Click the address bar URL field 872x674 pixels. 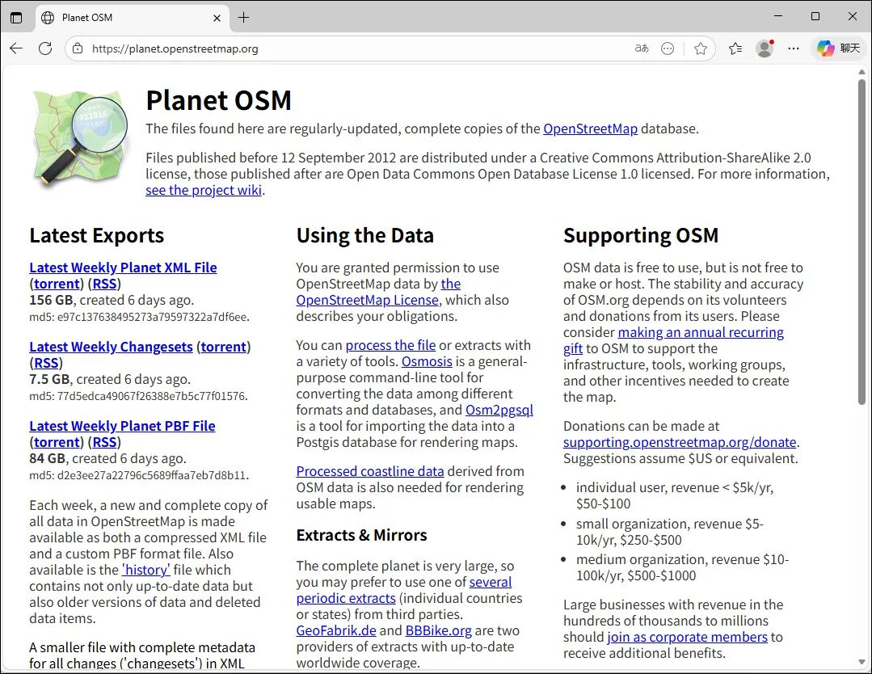pos(356,48)
